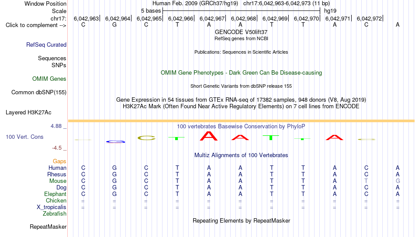Select the Dog alignment row label
Image resolution: width=415 pixels, height=237 pixels.
(61, 188)
